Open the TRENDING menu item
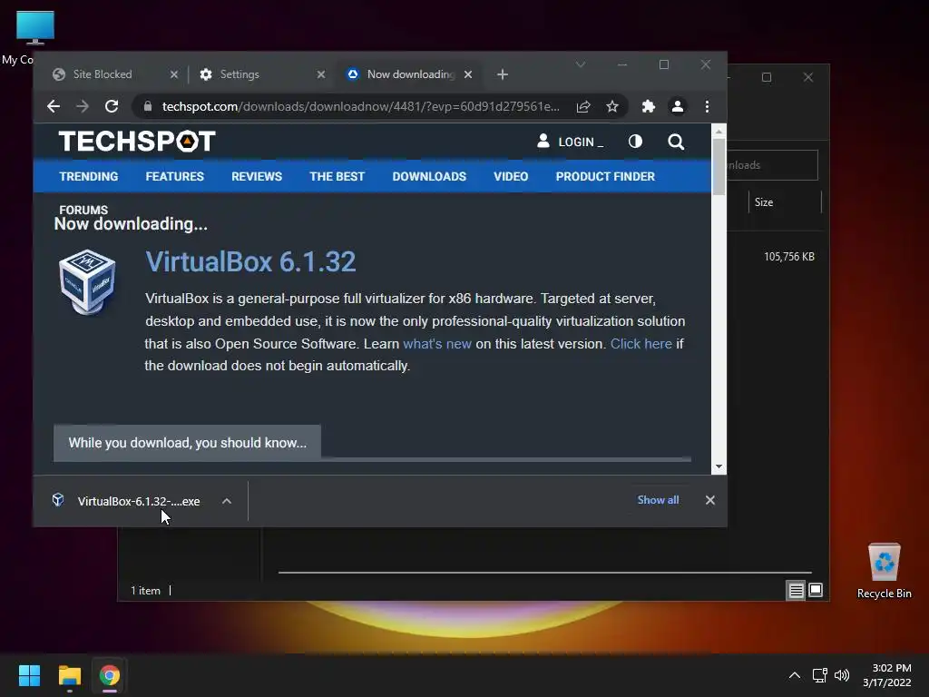The image size is (929, 697). 89,177
